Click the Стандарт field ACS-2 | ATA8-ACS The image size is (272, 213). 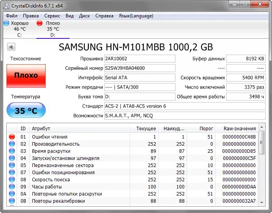click(185, 106)
